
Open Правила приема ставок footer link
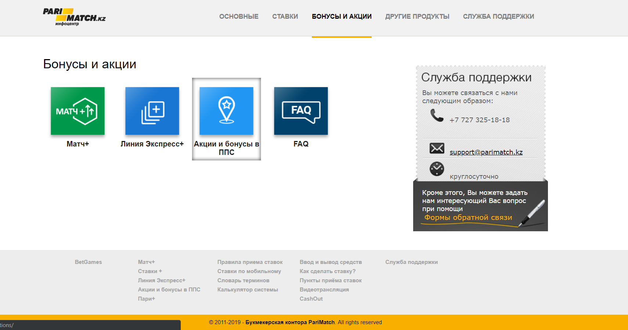[250, 262]
